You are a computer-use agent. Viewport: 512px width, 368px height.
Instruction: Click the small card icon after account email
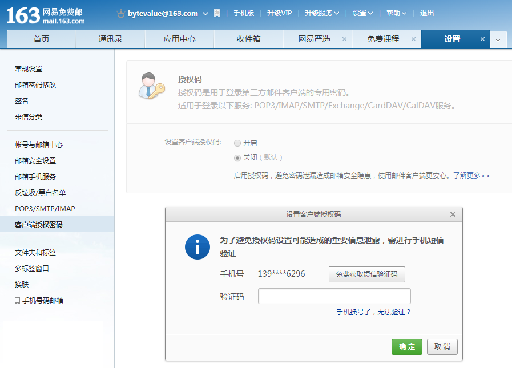[x=217, y=13]
